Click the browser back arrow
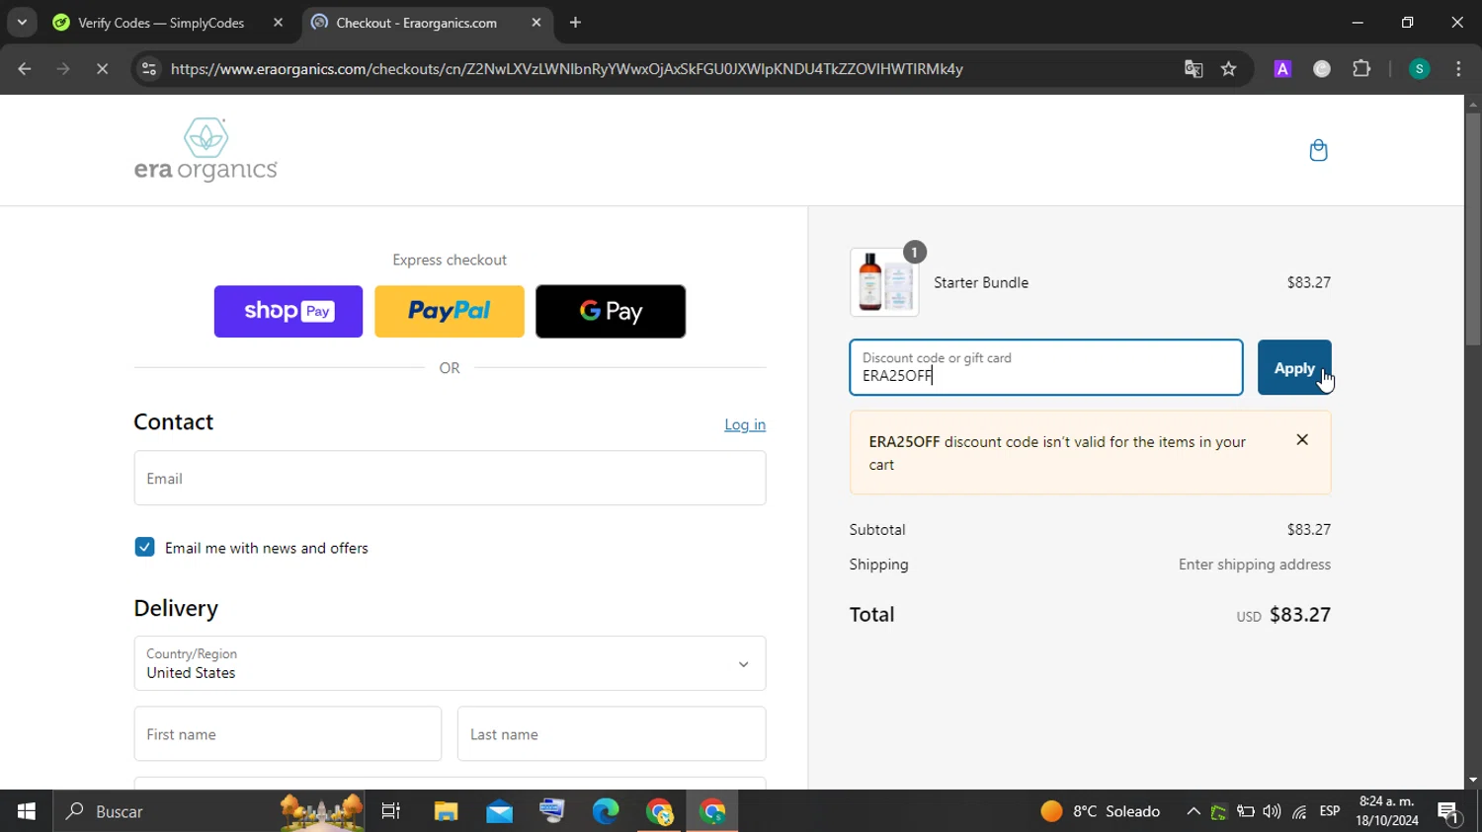The height and width of the screenshot is (832, 1482). (x=25, y=69)
